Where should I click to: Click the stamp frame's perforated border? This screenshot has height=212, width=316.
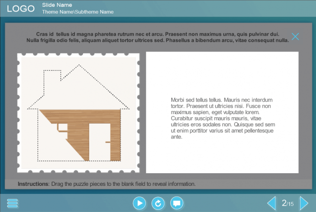click(x=19, y=113)
